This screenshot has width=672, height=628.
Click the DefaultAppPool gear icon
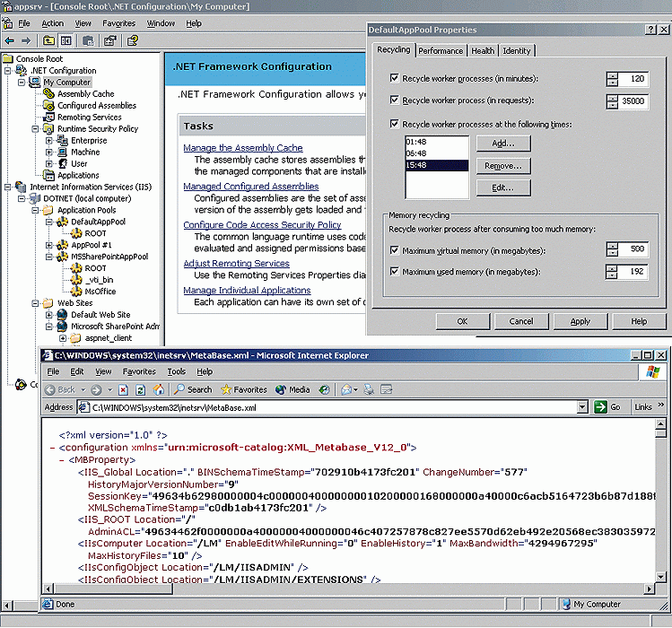click(x=63, y=222)
